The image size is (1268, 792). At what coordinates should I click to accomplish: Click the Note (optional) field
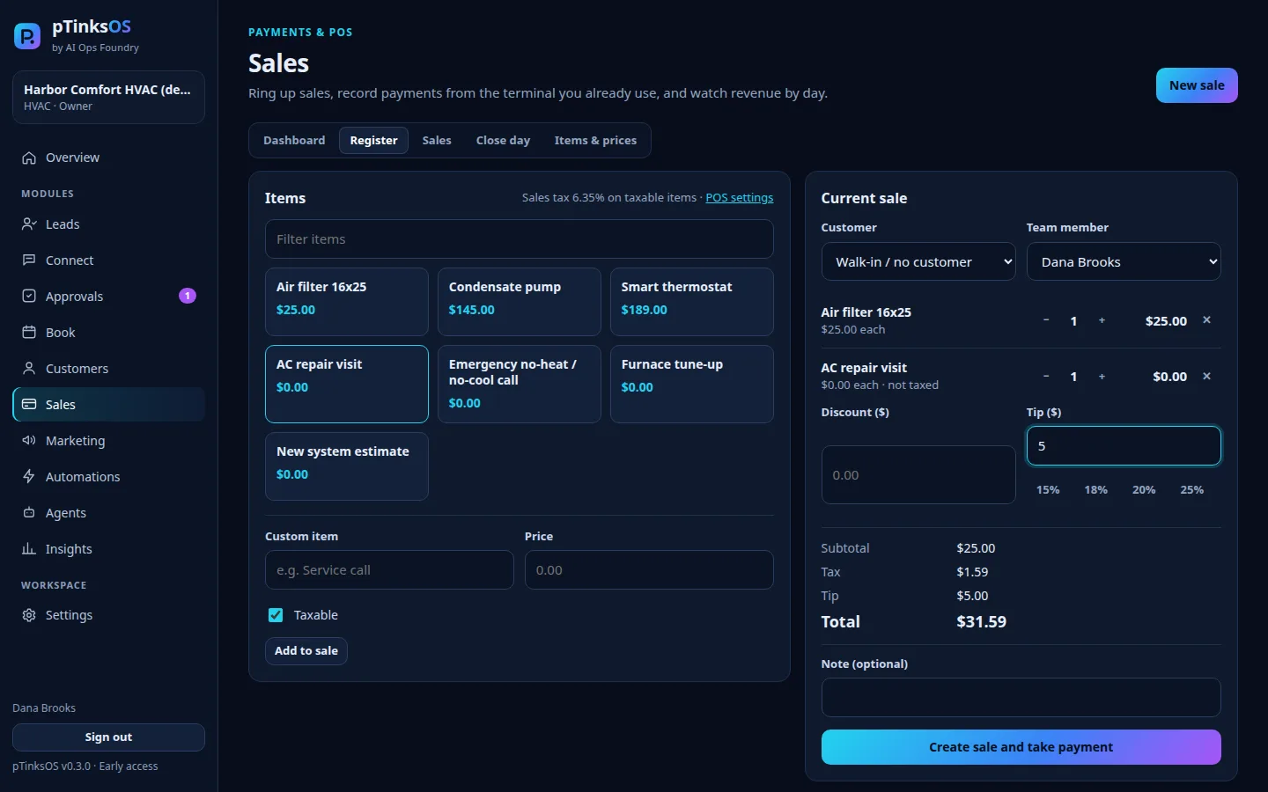[x=1021, y=698]
